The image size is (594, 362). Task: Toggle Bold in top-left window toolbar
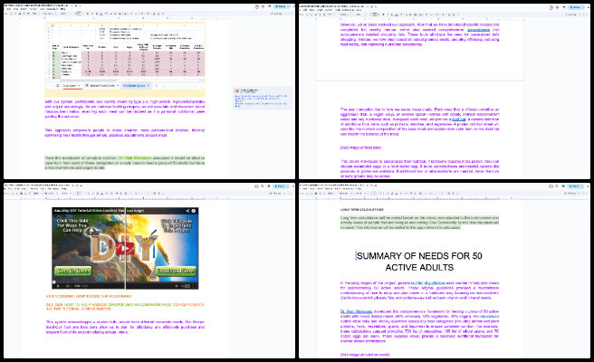88,14
